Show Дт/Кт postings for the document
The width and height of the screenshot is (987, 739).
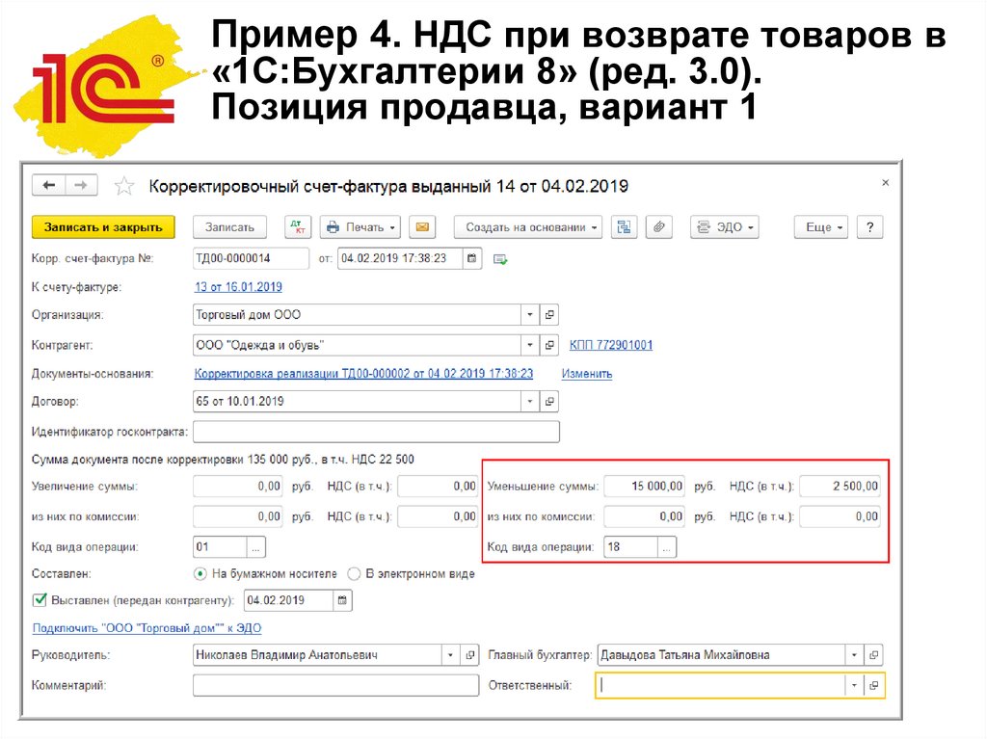(x=297, y=227)
